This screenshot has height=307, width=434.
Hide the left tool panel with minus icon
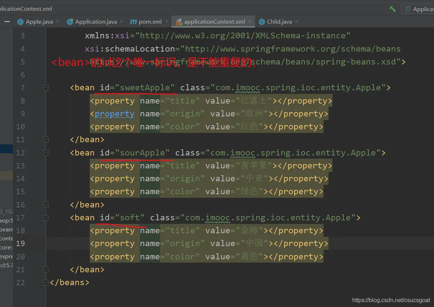pos(7,21)
